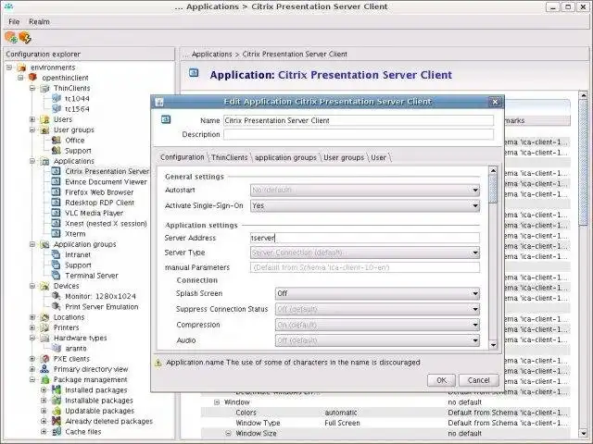Click the Already deleted packages icon
Screen dimensions: 593x444
[57, 421]
